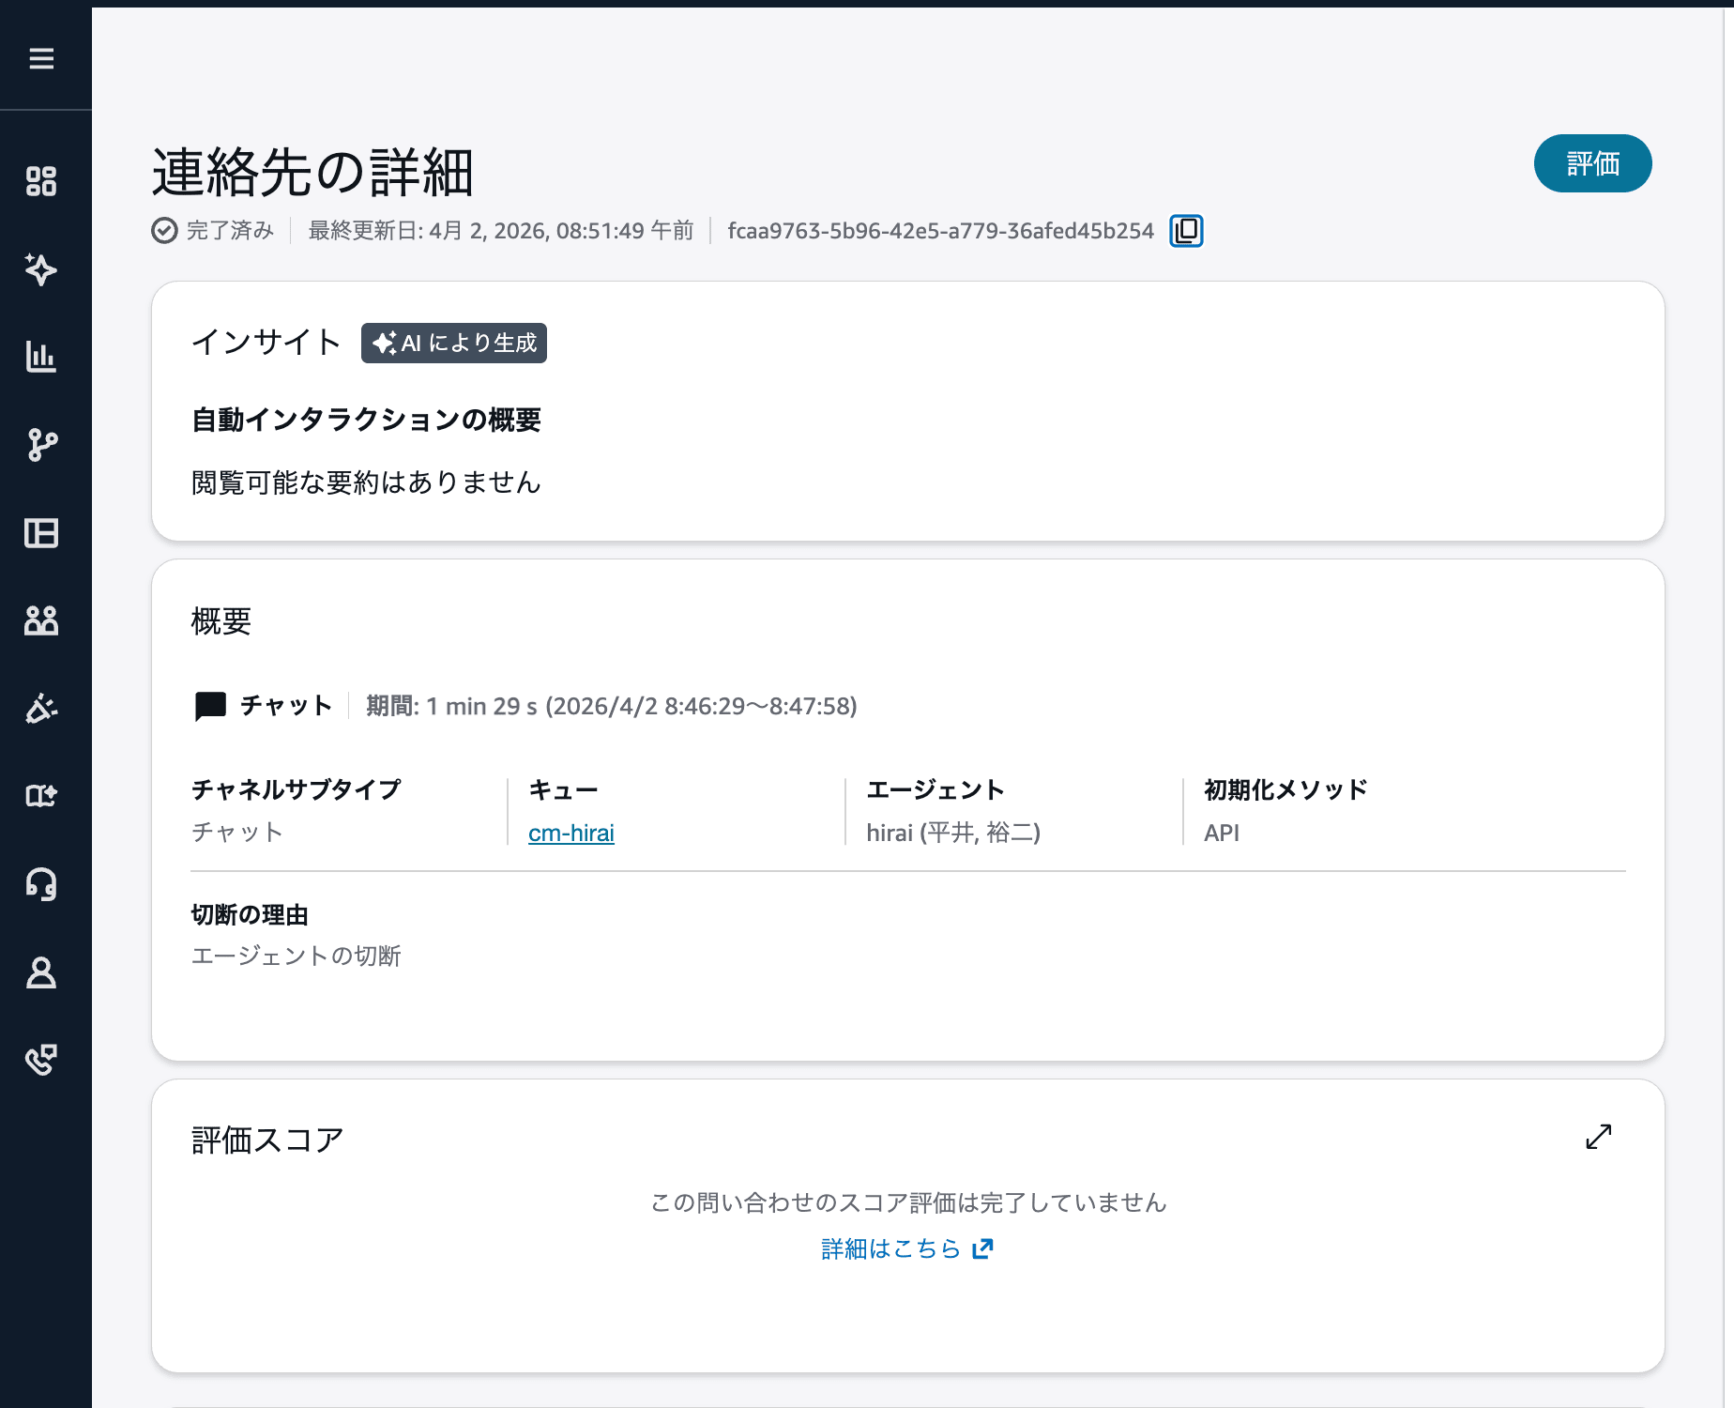
Task: Open the knowledge book icon in sidebar
Action: [x=42, y=796]
